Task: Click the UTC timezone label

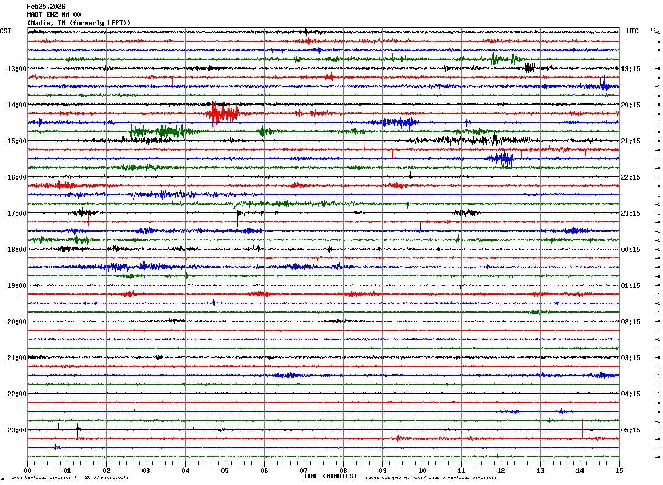Action: (x=633, y=31)
